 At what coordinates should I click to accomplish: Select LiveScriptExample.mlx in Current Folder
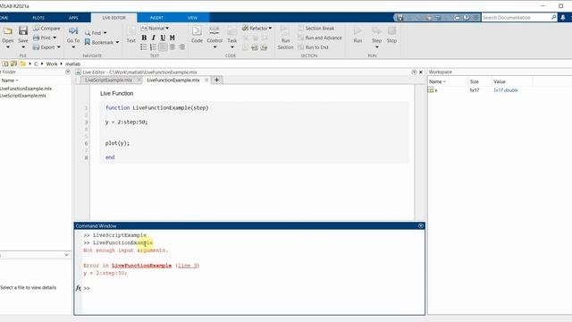[23, 96]
